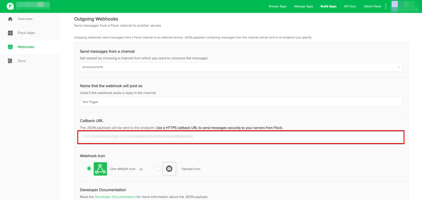
Task: Open API Docs from the top bar
Action: click(x=350, y=7)
